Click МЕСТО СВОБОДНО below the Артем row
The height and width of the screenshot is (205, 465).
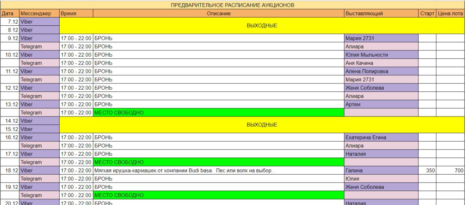click(219, 113)
